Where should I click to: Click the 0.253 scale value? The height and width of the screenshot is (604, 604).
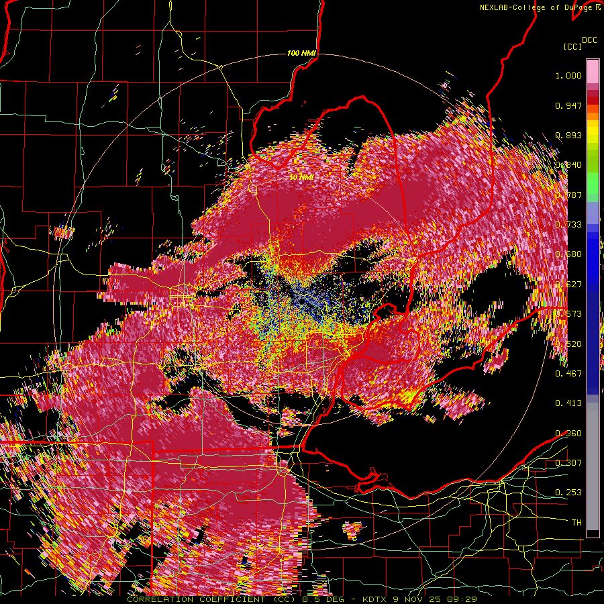click(x=568, y=493)
